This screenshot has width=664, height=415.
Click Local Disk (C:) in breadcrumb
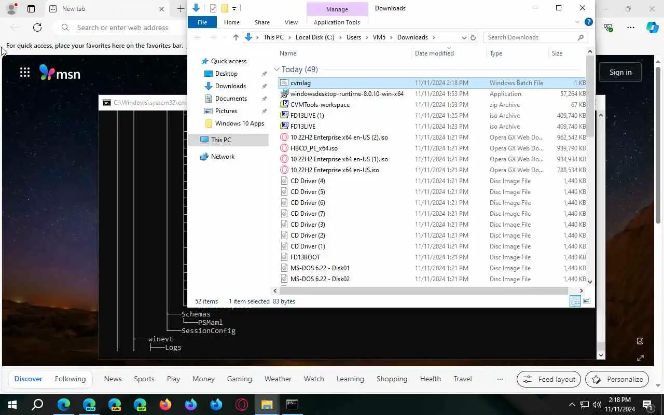point(315,37)
